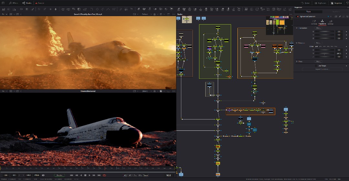Click Pick button for Translation

pyautogui.click(x=318, y=28)
